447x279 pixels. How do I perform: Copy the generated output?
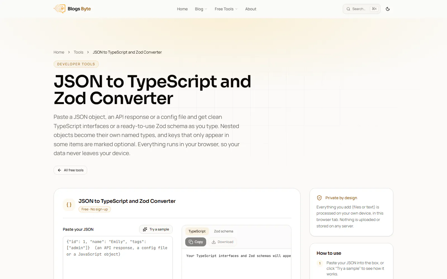[x=196, y=242]
